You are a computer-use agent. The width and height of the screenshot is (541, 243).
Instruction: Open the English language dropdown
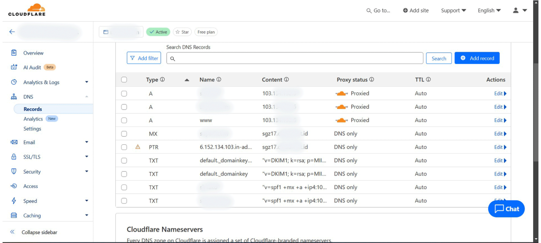[x=489, y=11]
